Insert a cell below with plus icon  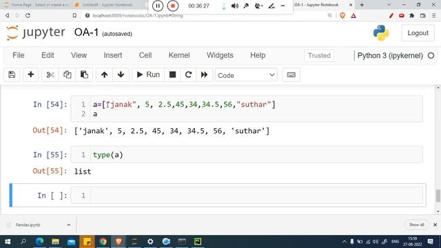point(30,75)
